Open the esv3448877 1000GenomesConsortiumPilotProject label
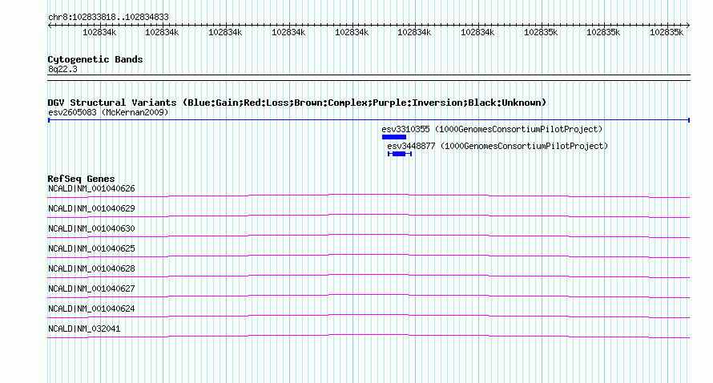 click(x=497, y=146)
